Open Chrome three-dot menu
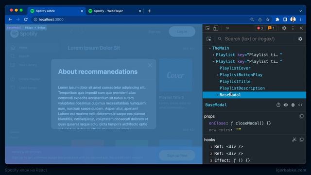Screen dimensions: 311x175 click(301, 19)
